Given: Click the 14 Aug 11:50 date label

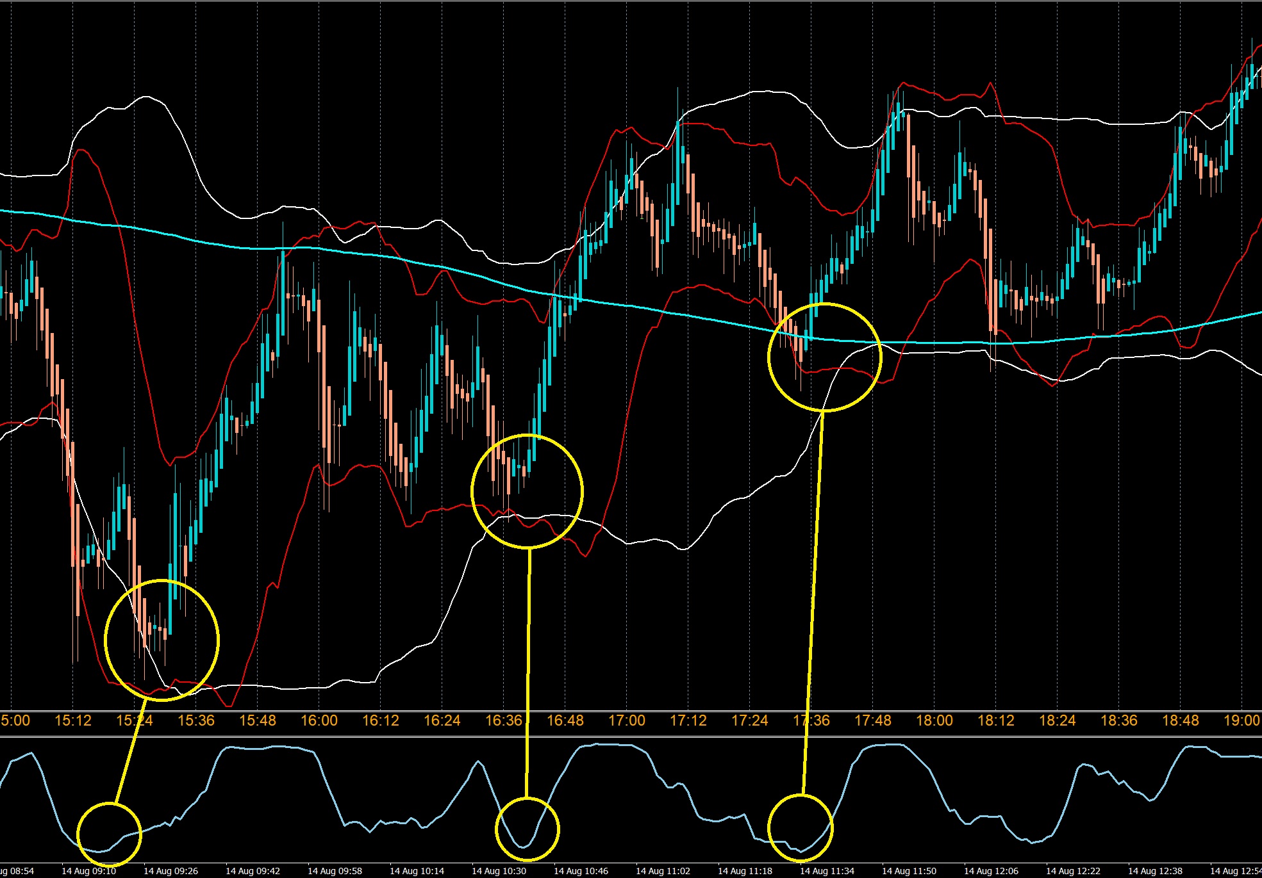Looking at the screenshot, I should pyautogui.click(x=909, y=871).
